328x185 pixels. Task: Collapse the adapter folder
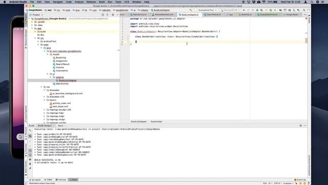point(50,77)
